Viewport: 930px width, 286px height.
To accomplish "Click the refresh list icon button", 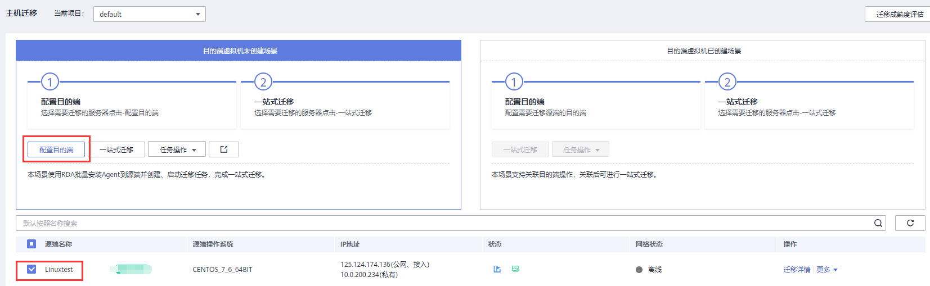I will 910,223.
